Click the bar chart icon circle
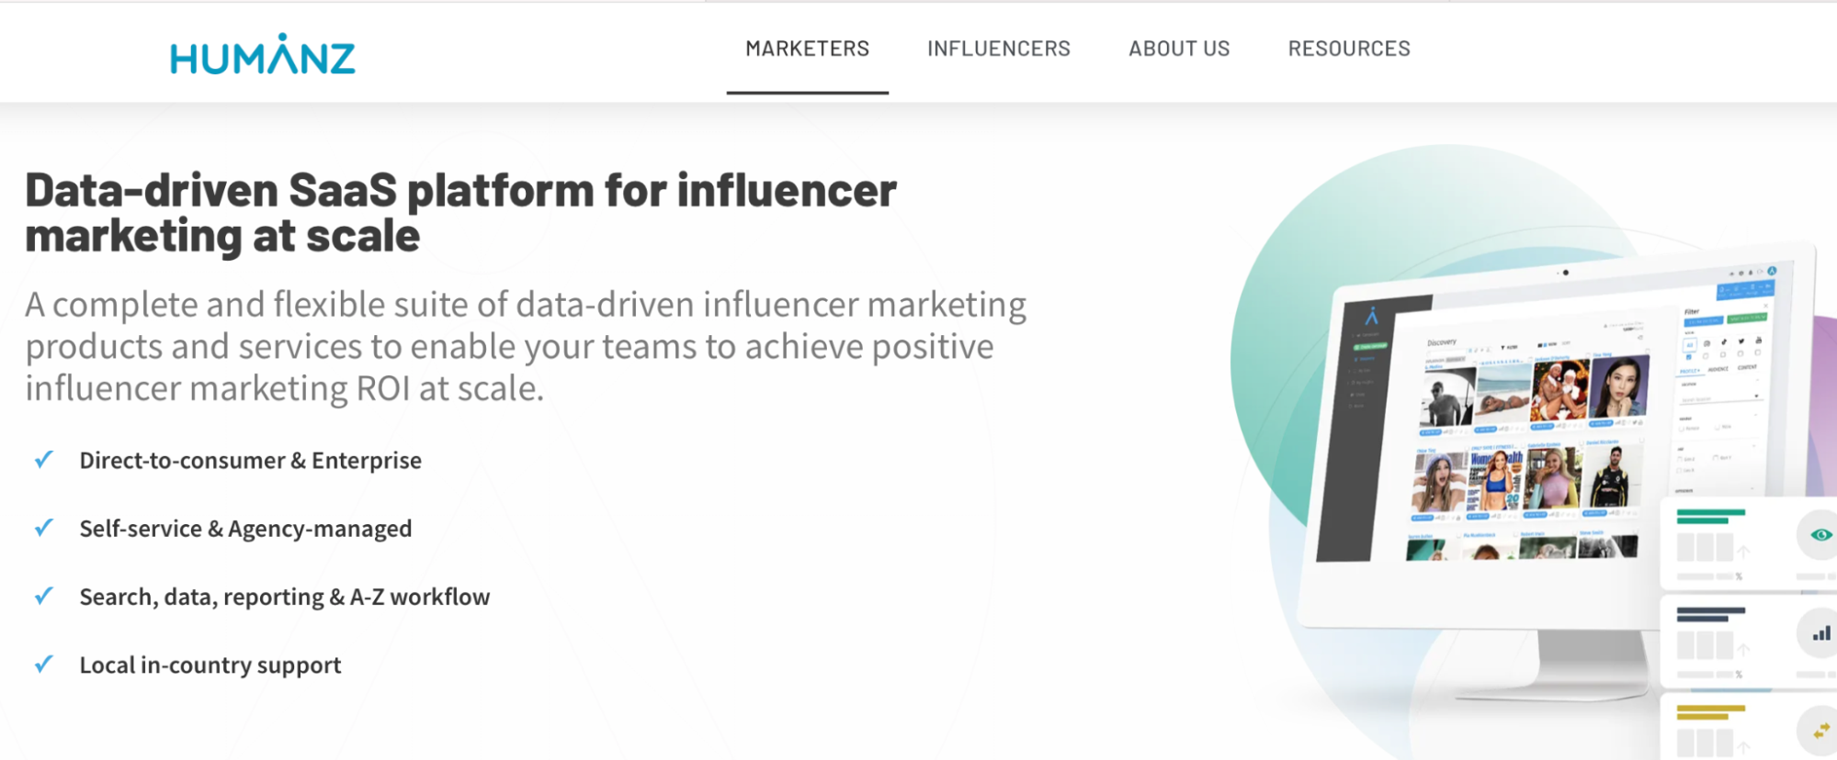 pos(1820,633)
